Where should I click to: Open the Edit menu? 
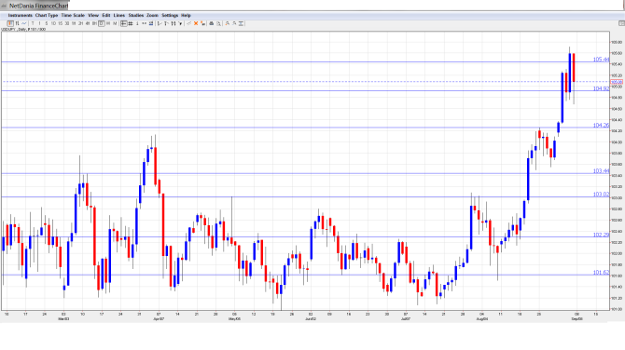click(106, 15)
